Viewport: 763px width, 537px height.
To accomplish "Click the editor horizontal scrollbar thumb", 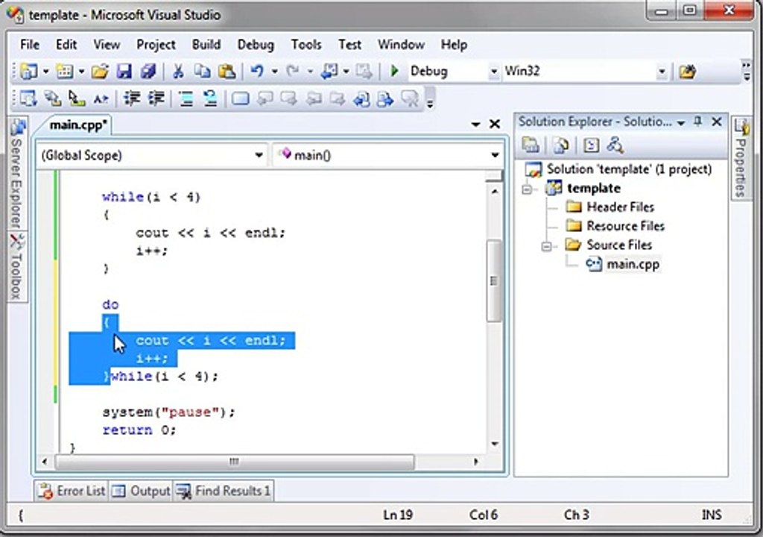I will point(235,462).
